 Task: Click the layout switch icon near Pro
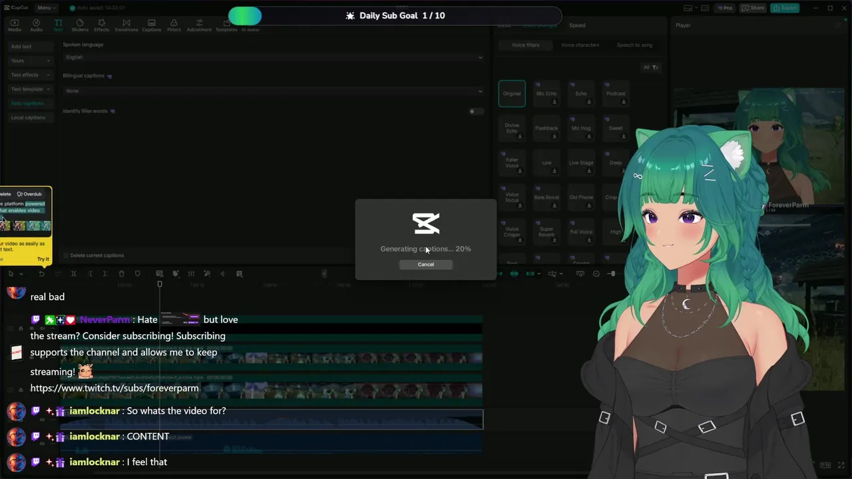coord(688,8)
